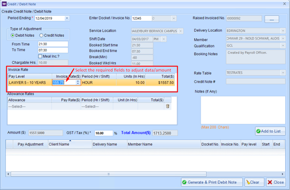Viewport: 290px width, 190px height.
Task: Click the scrollbar right arrow
Action: [282, 174]
